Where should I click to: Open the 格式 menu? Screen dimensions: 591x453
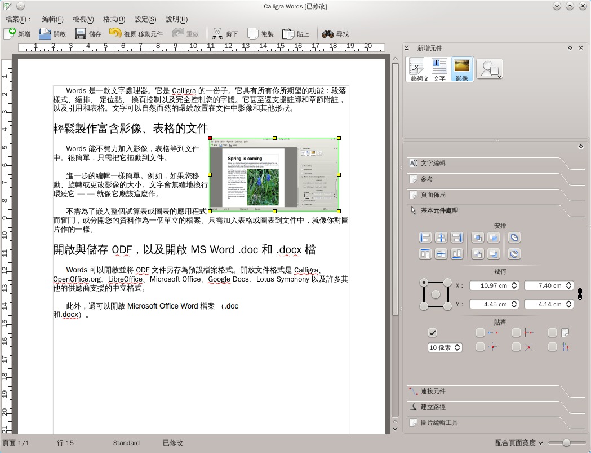(x=114, y=19)
